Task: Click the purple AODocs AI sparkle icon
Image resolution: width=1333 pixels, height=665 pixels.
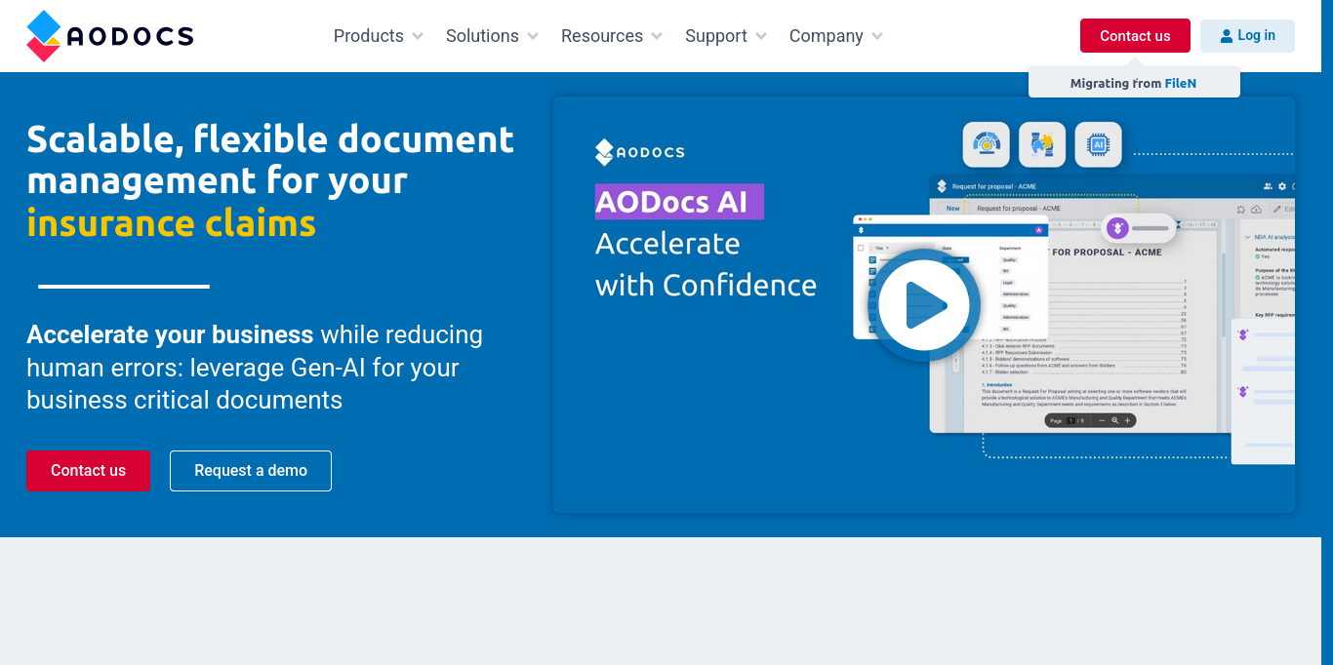Action: click(x=1117, y=227)
